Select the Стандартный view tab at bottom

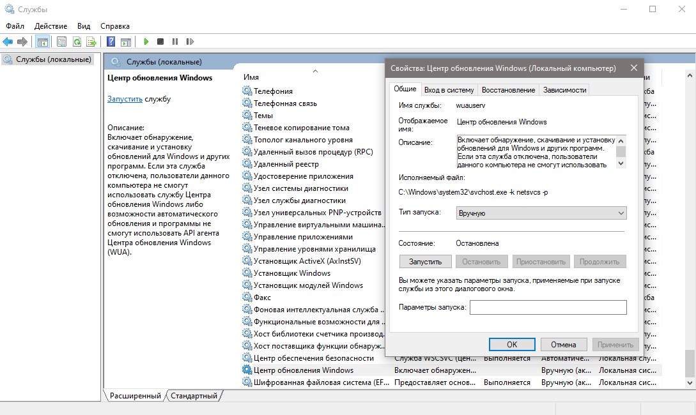194,395
